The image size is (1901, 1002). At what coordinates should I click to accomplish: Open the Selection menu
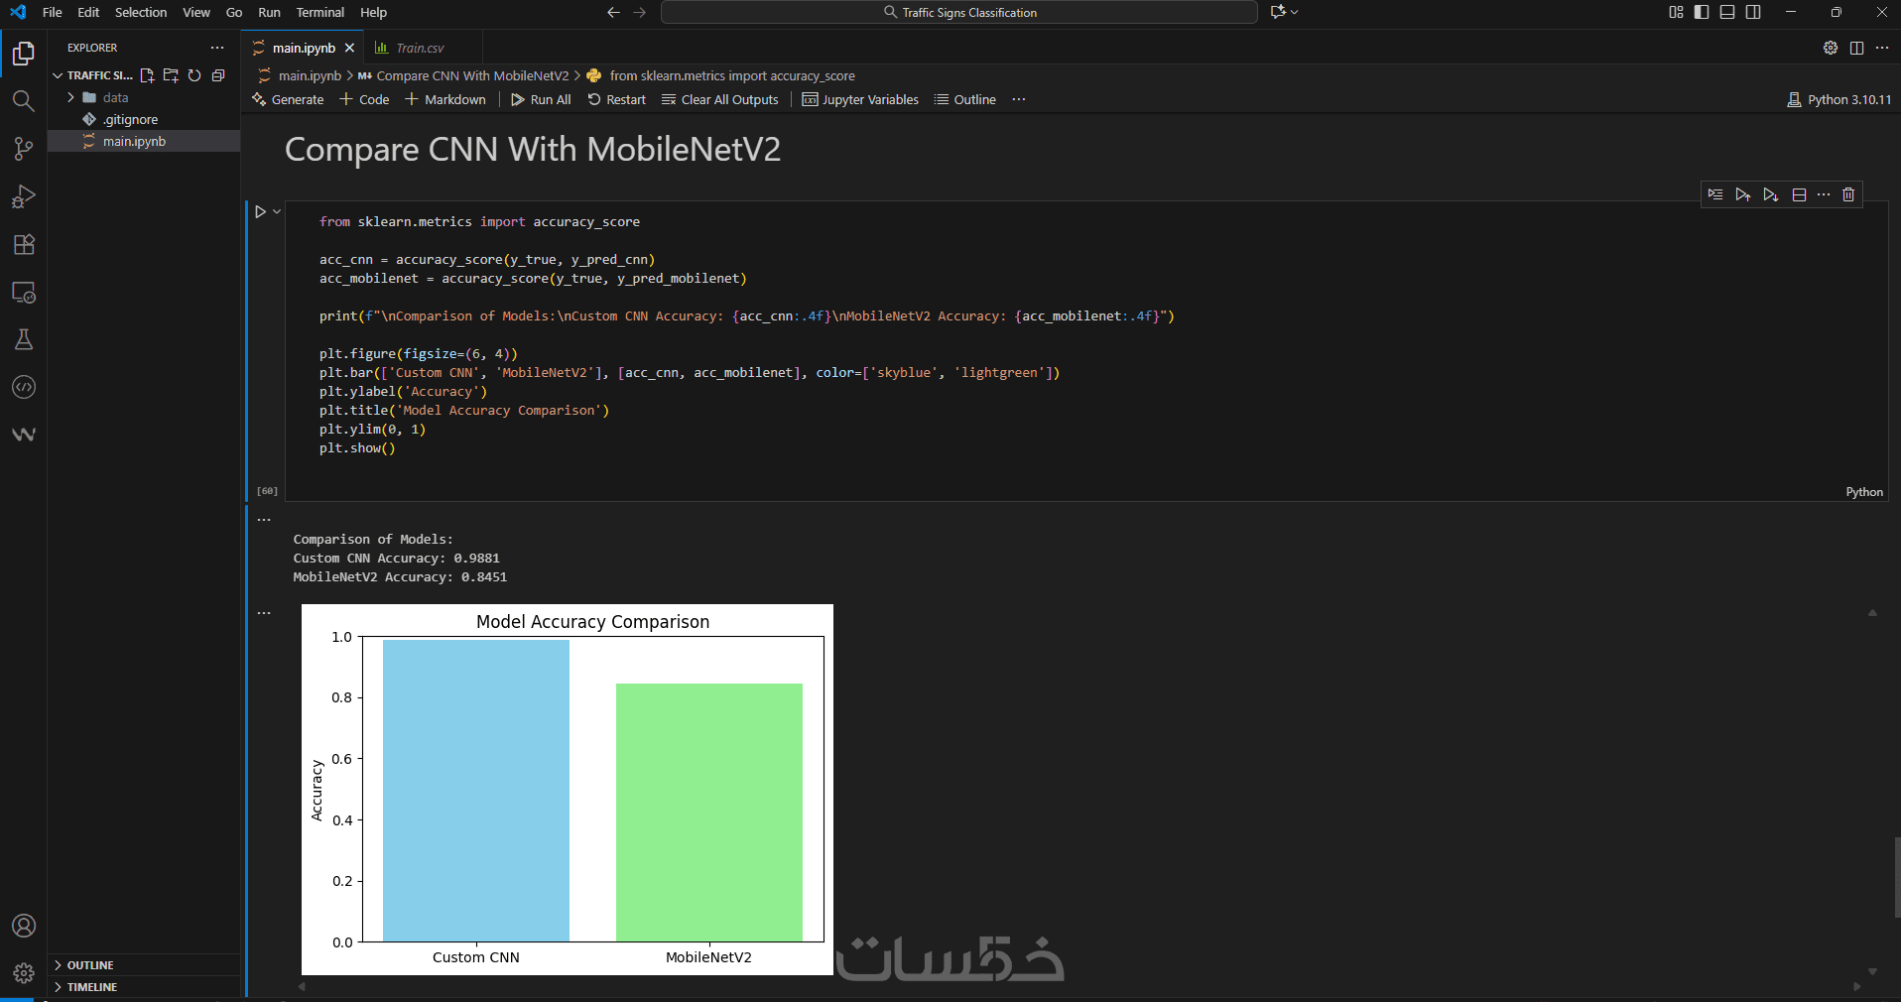(x=141, y=12)
